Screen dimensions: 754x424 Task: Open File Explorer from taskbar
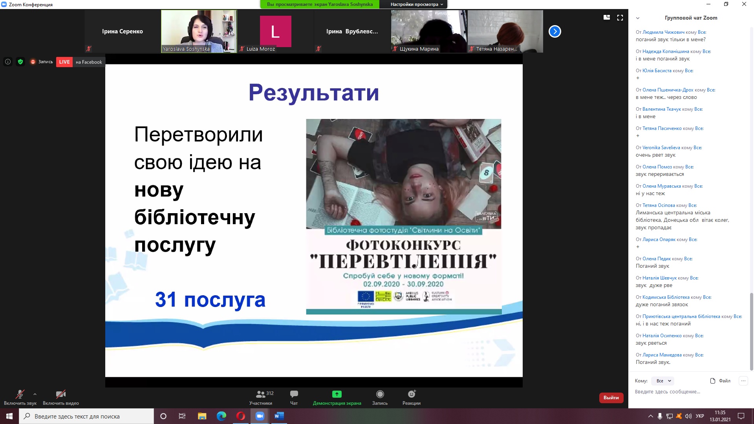tap(202, 416)
